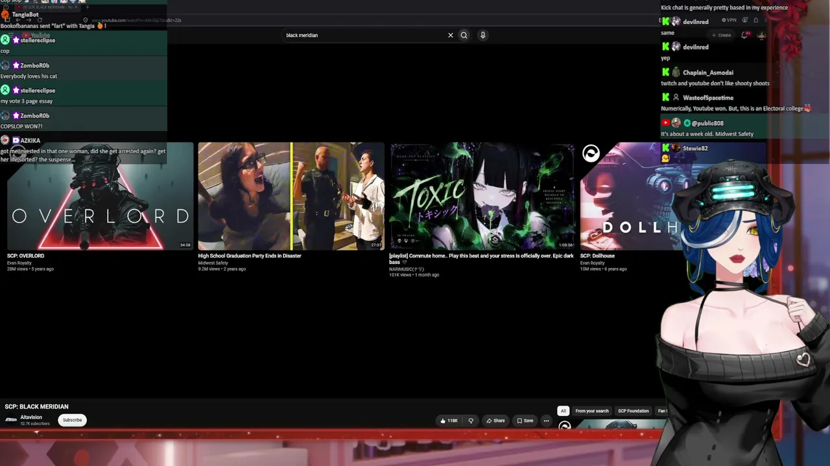The image size is (830, 466).
Task: Select the 'SCP Foundation' filter chip
Action: [x=633, y=411]
